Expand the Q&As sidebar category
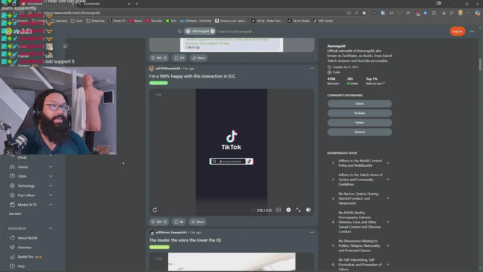 click(x=51, y=176)
